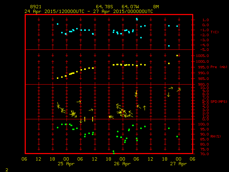The height and width of the screenshot is (172, 229).
Task: Select the RH(%) humidity axis label
Action: (214, 136)
